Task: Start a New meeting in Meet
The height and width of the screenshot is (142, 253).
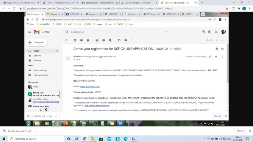Action: click(40, 70)
